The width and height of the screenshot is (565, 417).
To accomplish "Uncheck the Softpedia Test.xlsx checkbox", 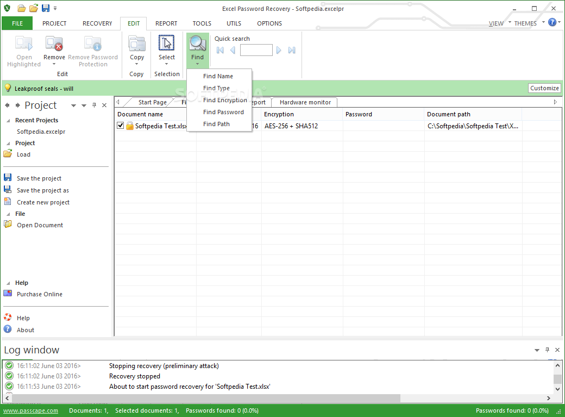I will tap(121, 126).
